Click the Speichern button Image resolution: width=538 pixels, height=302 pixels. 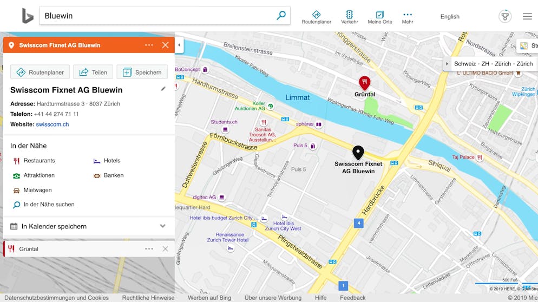coord(142,72)
